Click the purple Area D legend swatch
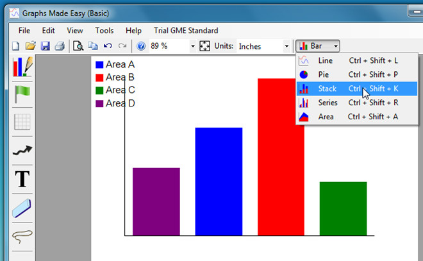 (x=99, y=103)
